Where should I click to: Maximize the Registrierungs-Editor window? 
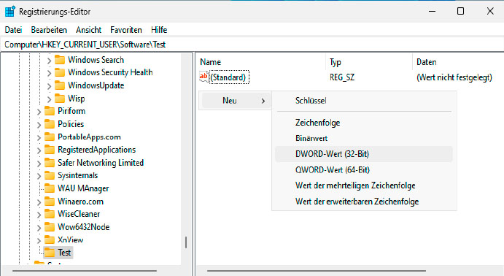pos(461,11)
